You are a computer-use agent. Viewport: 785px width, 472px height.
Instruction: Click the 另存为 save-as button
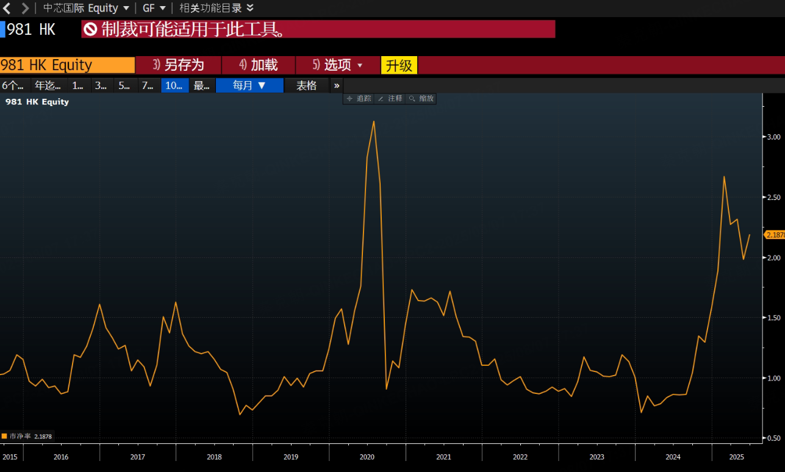pos(178,65)
